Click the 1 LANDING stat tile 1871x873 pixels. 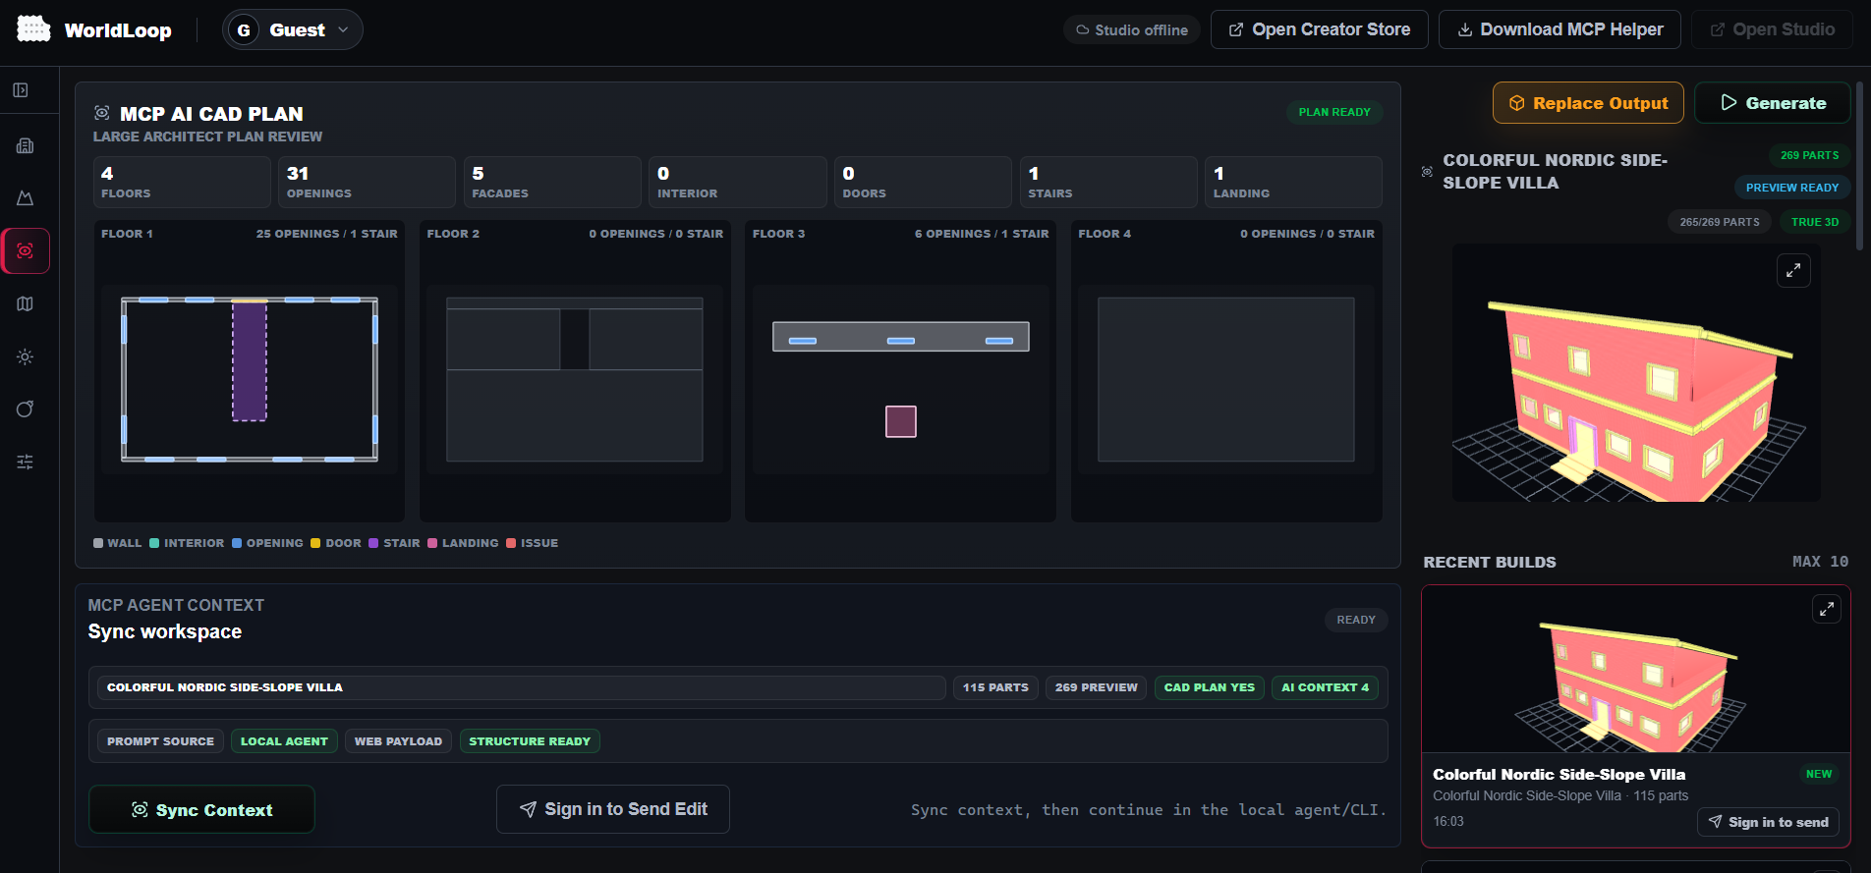tap(1293, 182)
